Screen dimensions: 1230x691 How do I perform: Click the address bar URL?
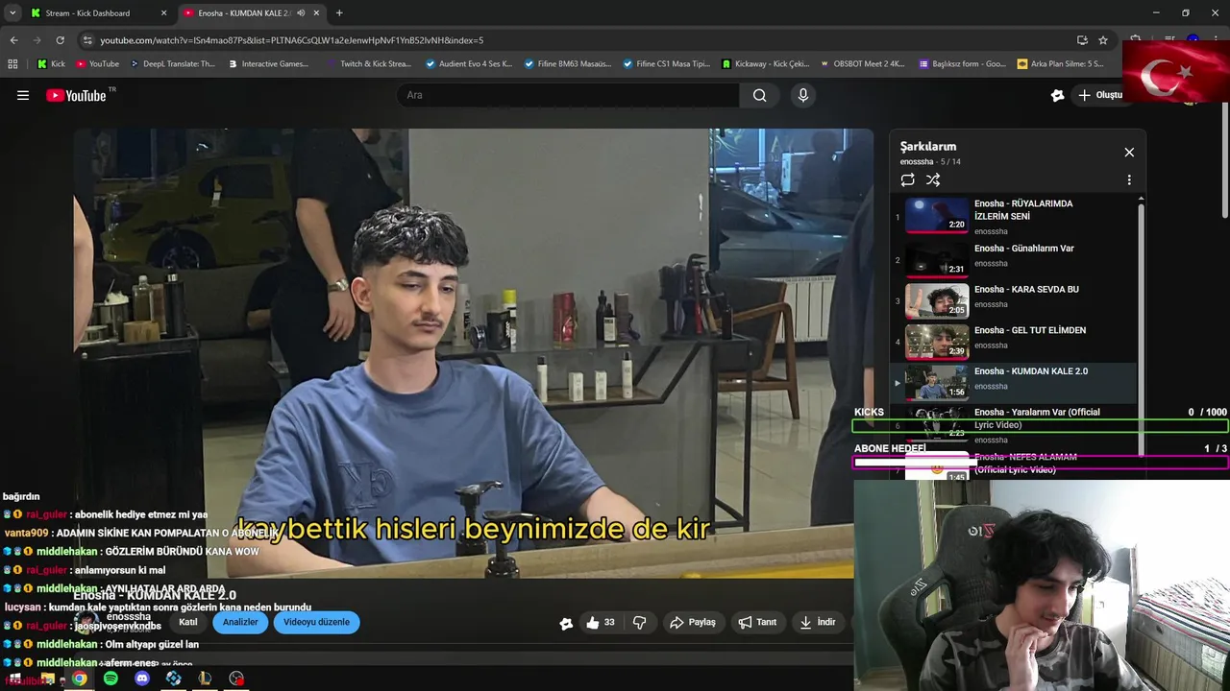point(292,40)
